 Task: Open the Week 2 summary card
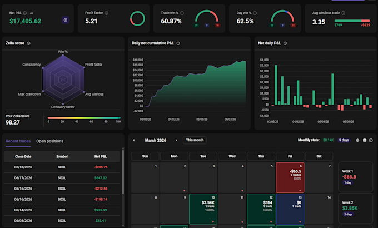coord(356,208)
